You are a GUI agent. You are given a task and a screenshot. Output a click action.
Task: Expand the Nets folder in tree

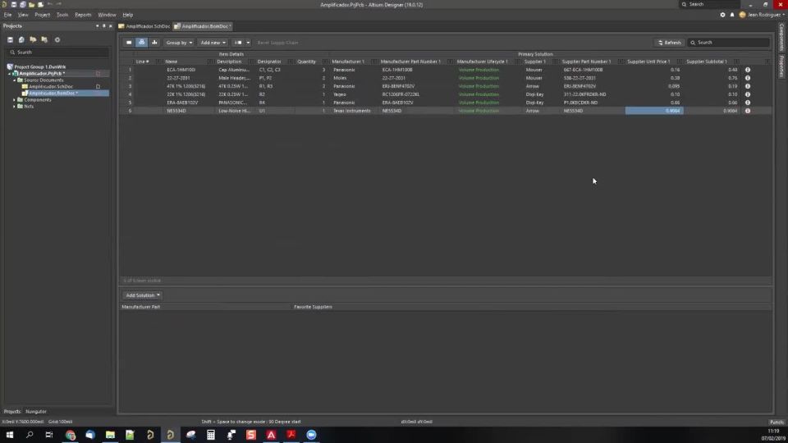click(15, 107)
